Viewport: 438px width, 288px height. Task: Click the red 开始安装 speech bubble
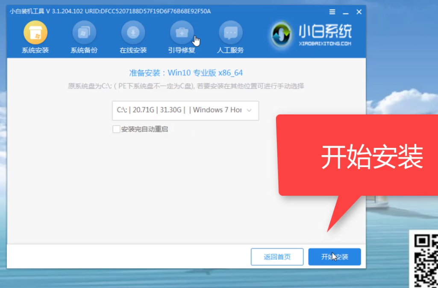tap(373, 157)
